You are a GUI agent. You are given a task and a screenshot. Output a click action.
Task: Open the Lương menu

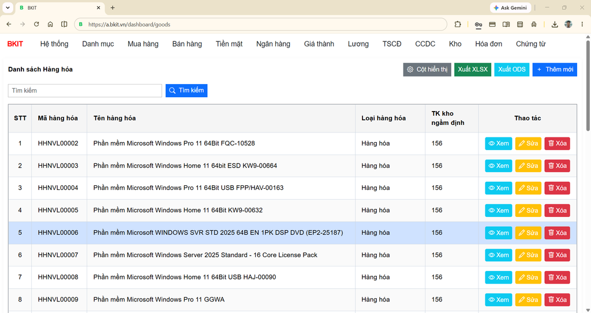(x=358, y=44)
